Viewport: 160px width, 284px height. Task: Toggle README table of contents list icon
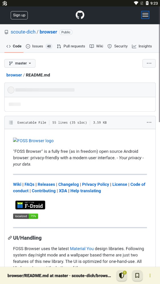tap(11, 122)
